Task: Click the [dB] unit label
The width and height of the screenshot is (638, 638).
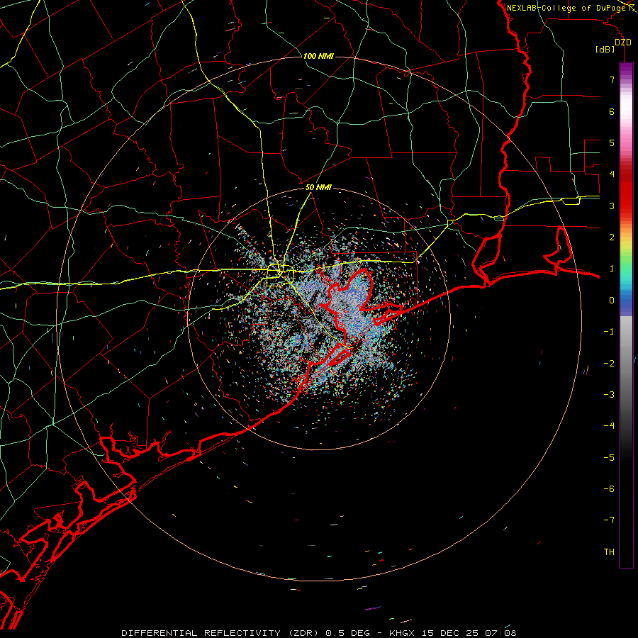Action: point(605,50)
